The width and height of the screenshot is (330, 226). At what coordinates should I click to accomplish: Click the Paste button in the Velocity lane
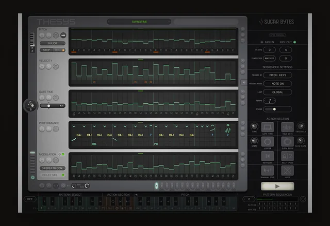pos(49,66)
